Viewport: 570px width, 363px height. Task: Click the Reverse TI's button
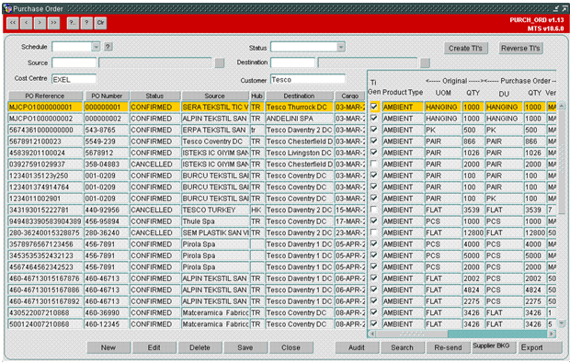point(520,48)
